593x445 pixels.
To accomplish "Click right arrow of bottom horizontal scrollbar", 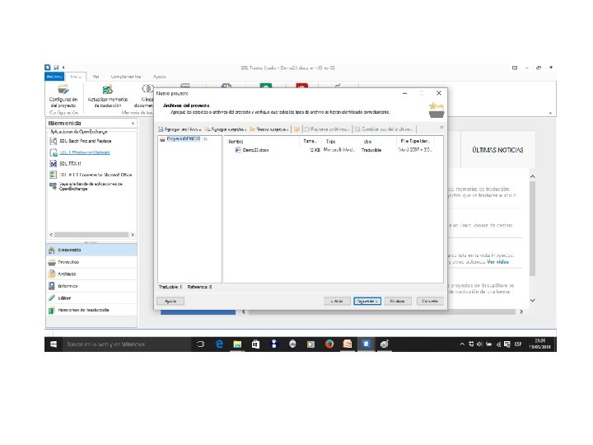I will coord(521,311).
